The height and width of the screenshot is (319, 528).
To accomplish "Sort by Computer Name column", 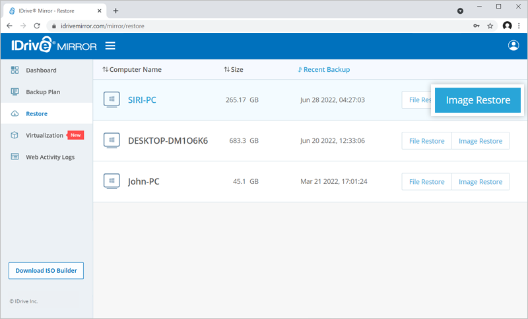I will (132, 70).
